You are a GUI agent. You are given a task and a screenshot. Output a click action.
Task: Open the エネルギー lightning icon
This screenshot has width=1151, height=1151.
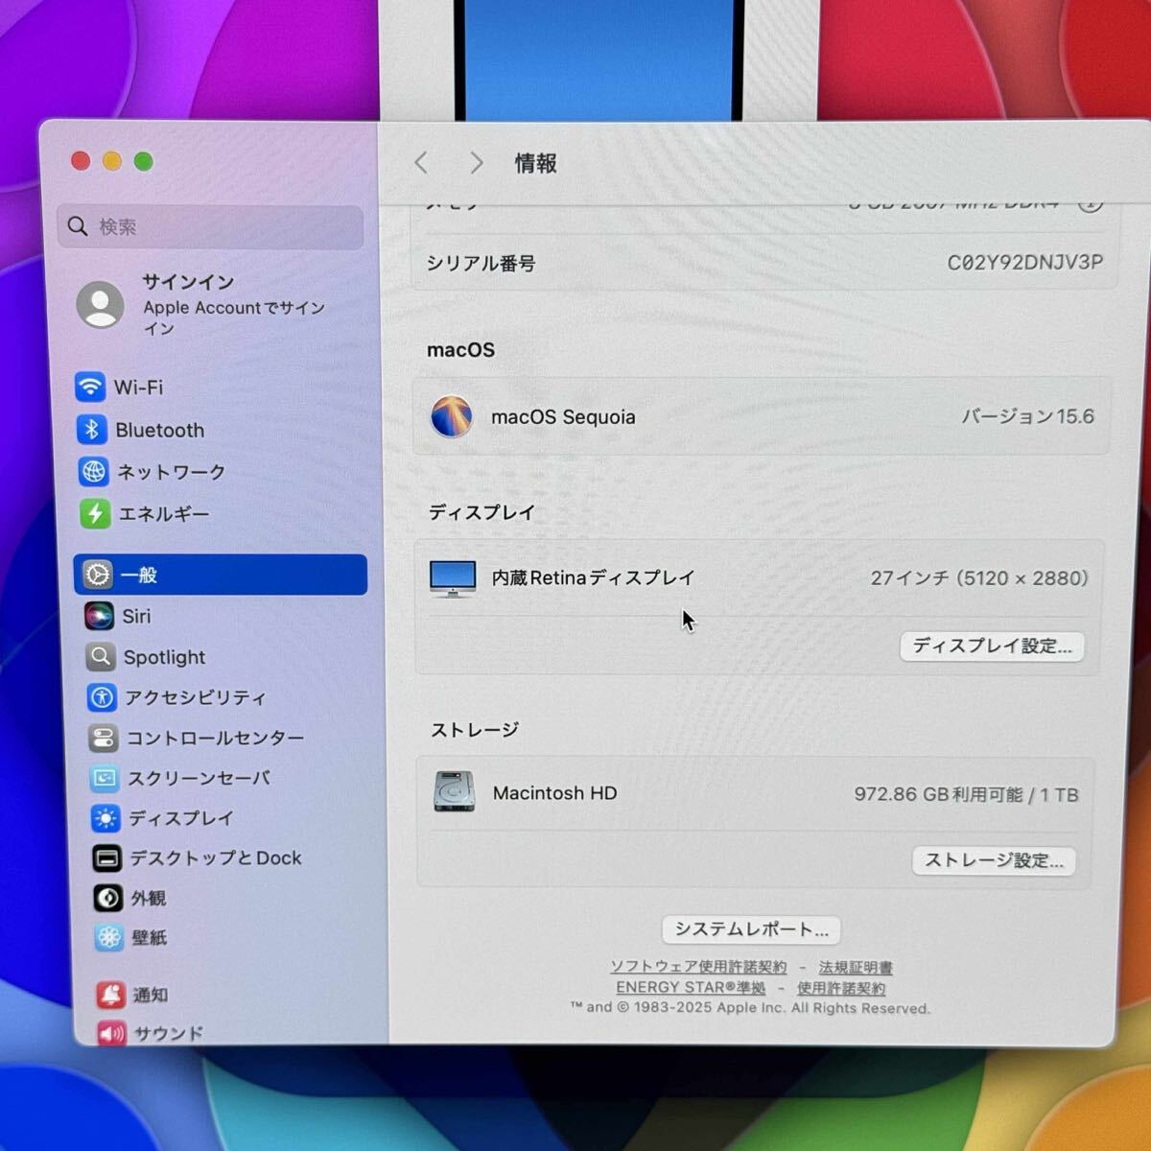[x=95, y=514]
